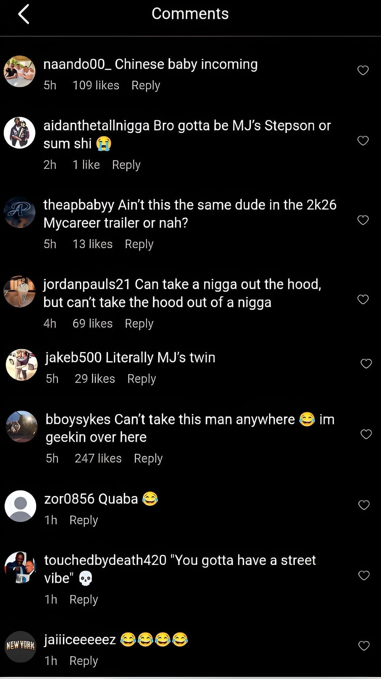Open jaiiiceeeeez's New York avatar
Viewport: 381px width, 679px height.
[21, 647]
